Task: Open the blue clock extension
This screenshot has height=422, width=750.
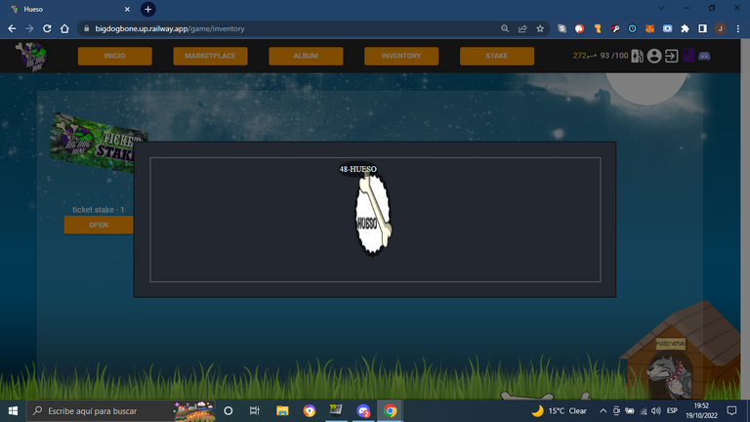Action: point(633,28)
